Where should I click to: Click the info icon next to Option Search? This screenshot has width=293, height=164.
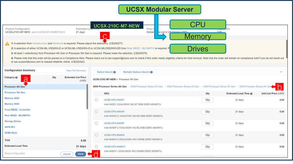pyautogui.click(x=115, y=72)
